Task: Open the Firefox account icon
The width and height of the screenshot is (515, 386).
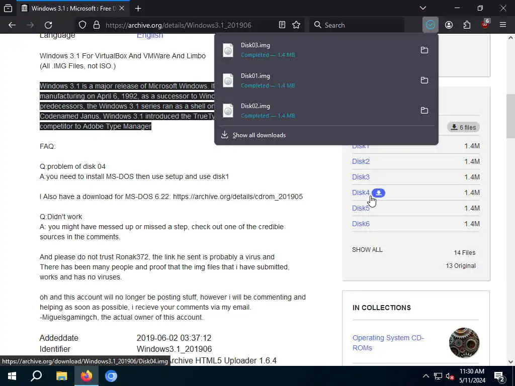Action: (x=449, y=25)
